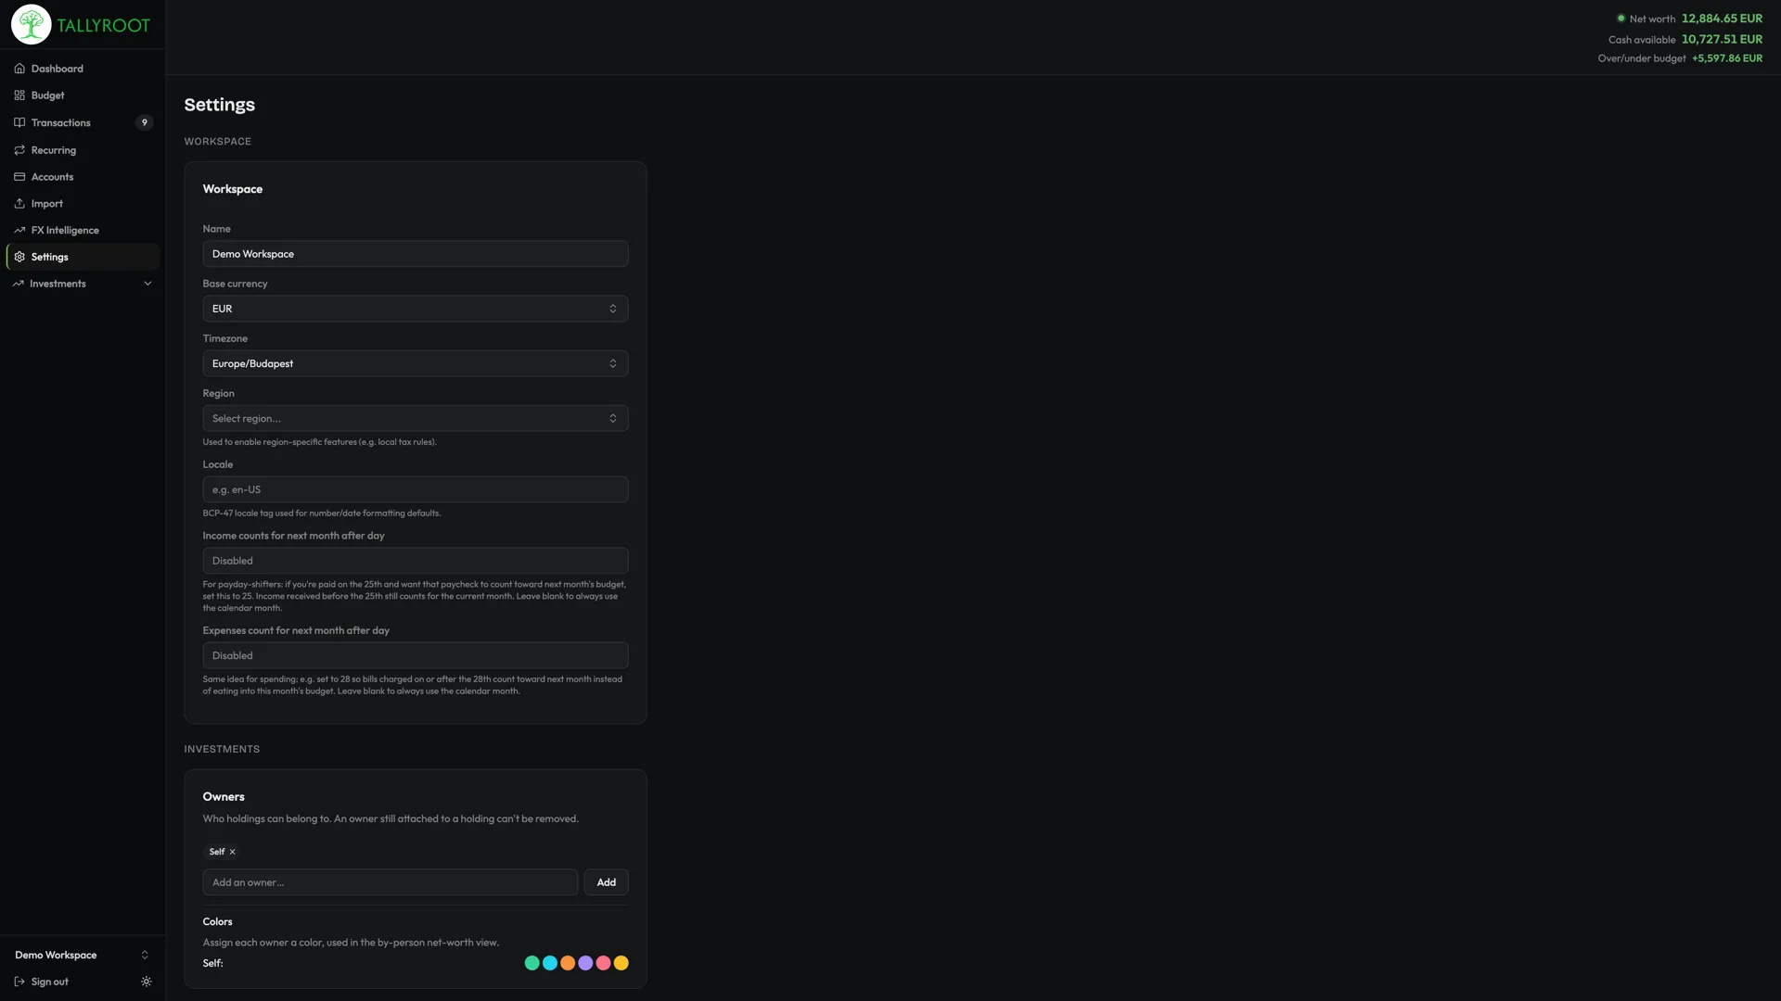This screenshot has height=1001, width=1781.
Task: Click the Income counts next month field
Action: [416, 561]
